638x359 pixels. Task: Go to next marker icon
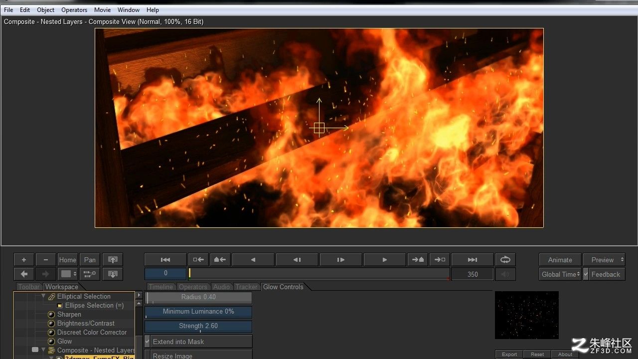point(440,260)
